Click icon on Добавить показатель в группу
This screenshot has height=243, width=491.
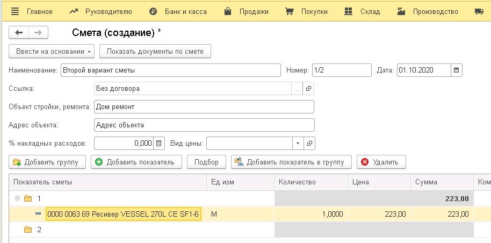point(239,162)
